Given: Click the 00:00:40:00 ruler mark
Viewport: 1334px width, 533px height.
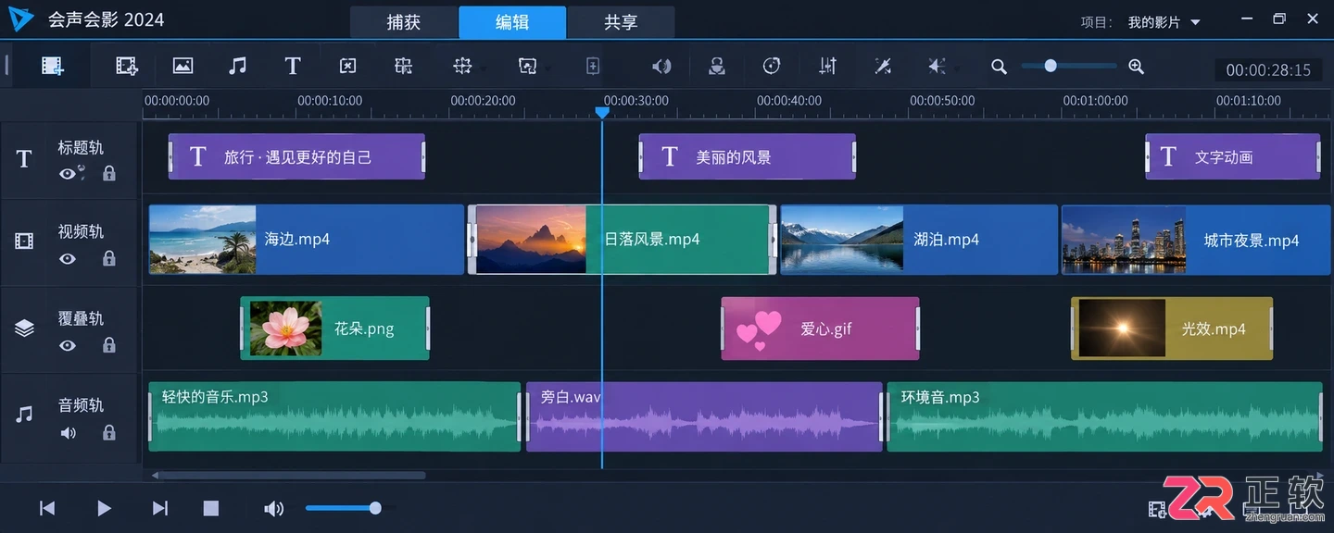Looking at the screenshot, I should pyautogui.click(x=789, y=100).
